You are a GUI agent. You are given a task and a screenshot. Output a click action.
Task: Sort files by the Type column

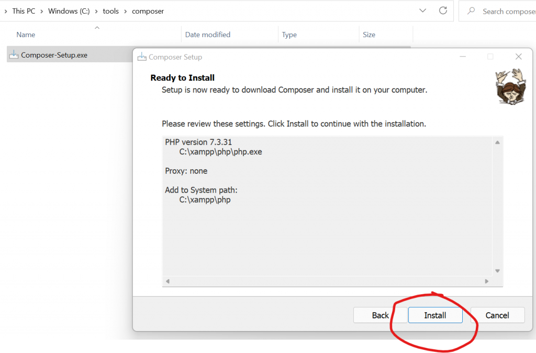289,35
